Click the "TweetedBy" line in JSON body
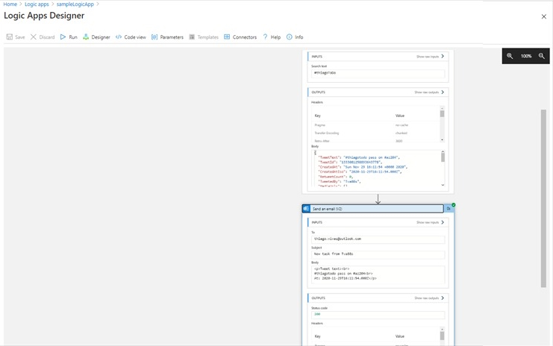The width and height of the screenshot is (553, 346). 340,181
